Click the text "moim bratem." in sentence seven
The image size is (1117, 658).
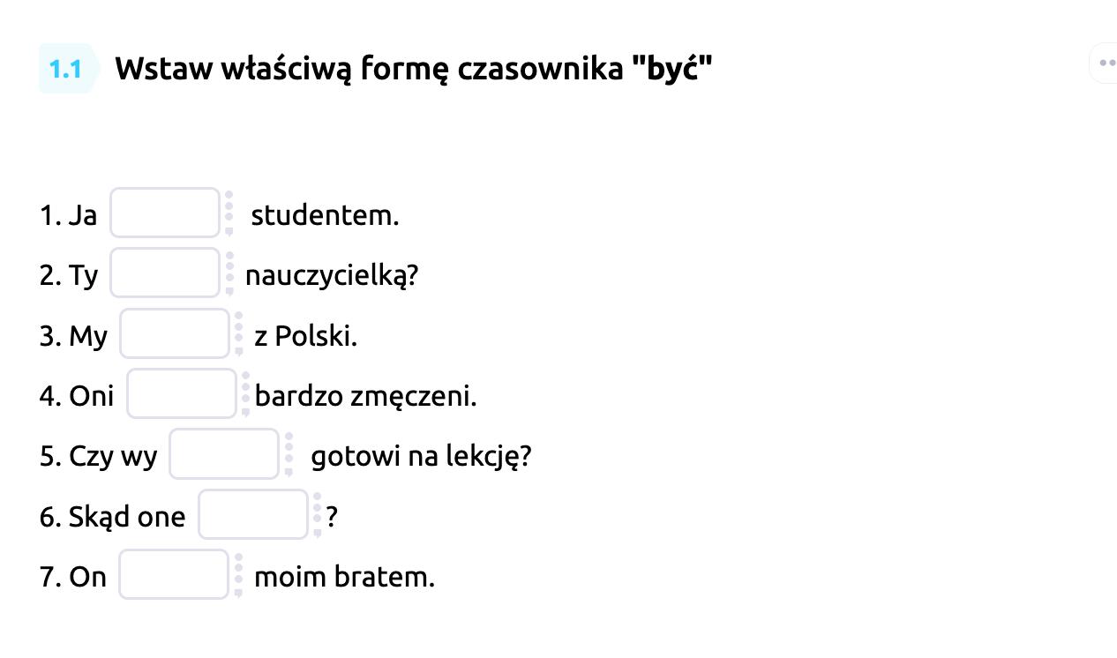tap(344, 577)
